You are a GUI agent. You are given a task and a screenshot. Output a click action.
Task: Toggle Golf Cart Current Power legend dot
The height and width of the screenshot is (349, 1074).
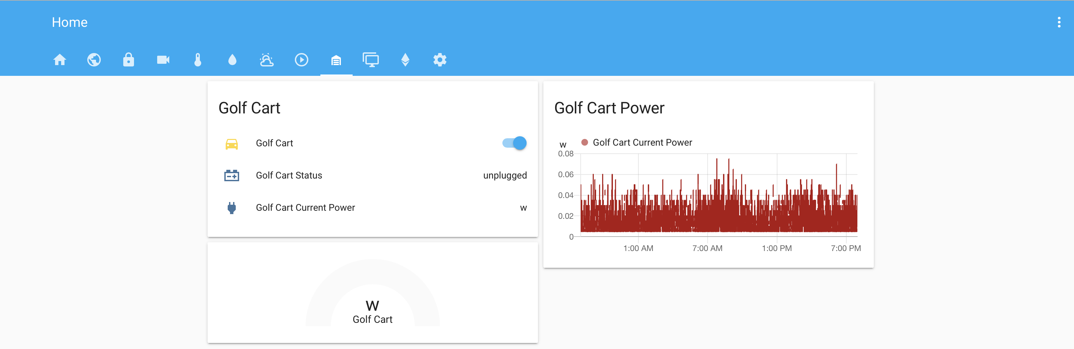(585, 142)
